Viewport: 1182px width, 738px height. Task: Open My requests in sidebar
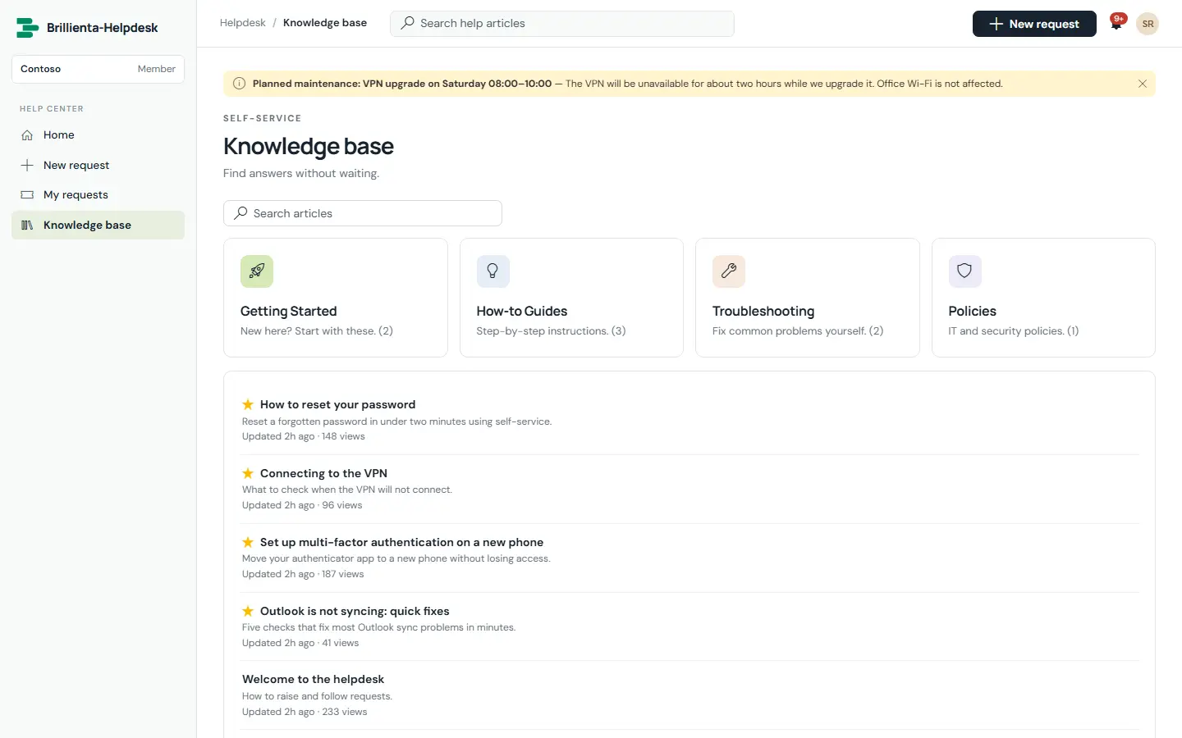(x=98, y=195)
